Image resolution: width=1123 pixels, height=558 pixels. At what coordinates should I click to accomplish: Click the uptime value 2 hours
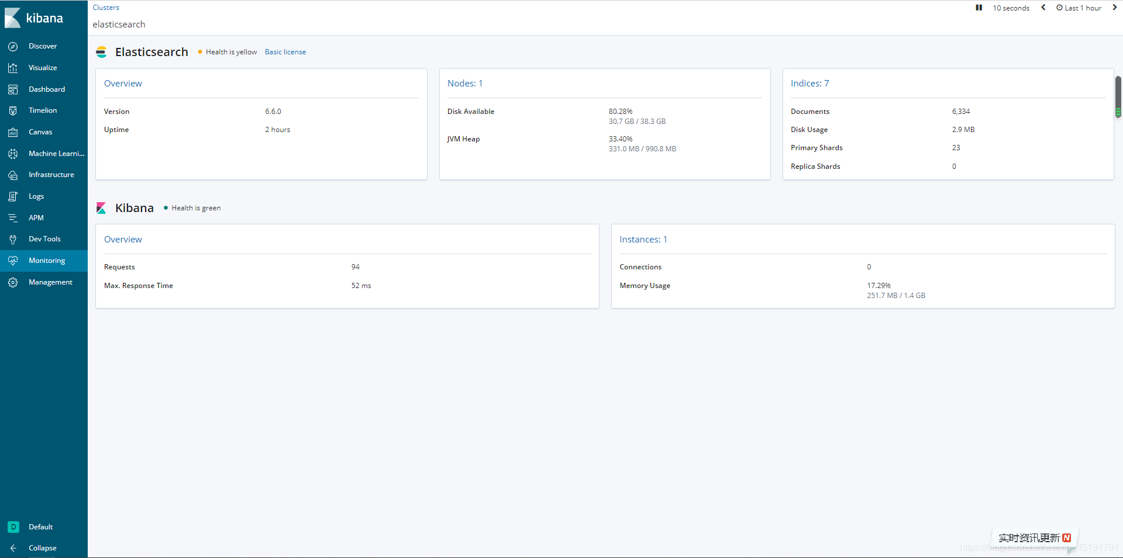pos(278,130)
